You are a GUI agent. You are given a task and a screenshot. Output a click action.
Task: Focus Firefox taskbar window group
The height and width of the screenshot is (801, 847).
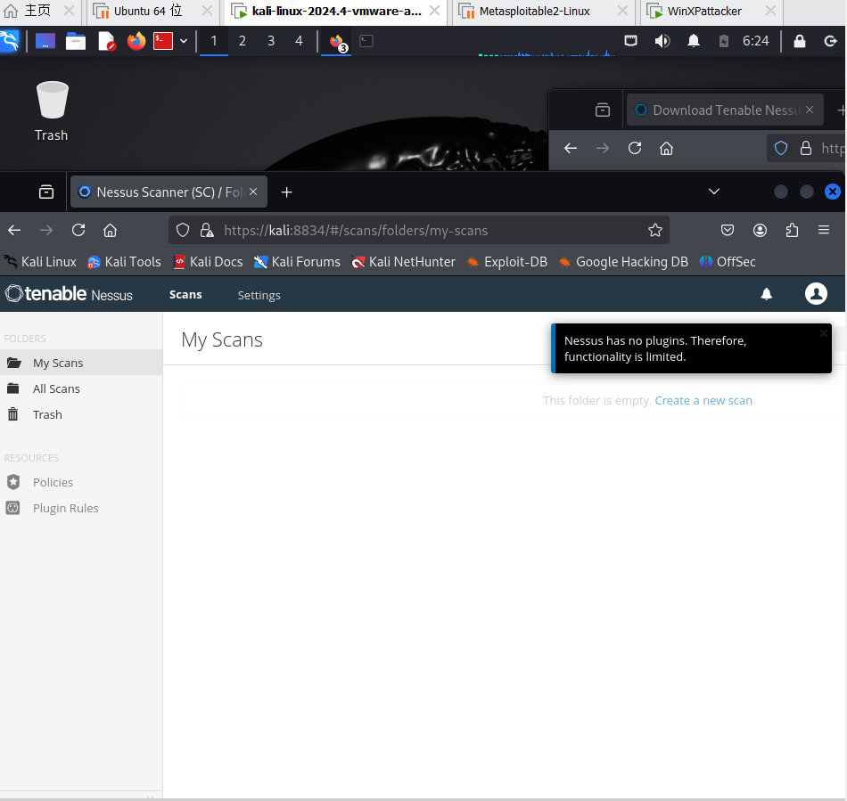click(x=336, y=42)
